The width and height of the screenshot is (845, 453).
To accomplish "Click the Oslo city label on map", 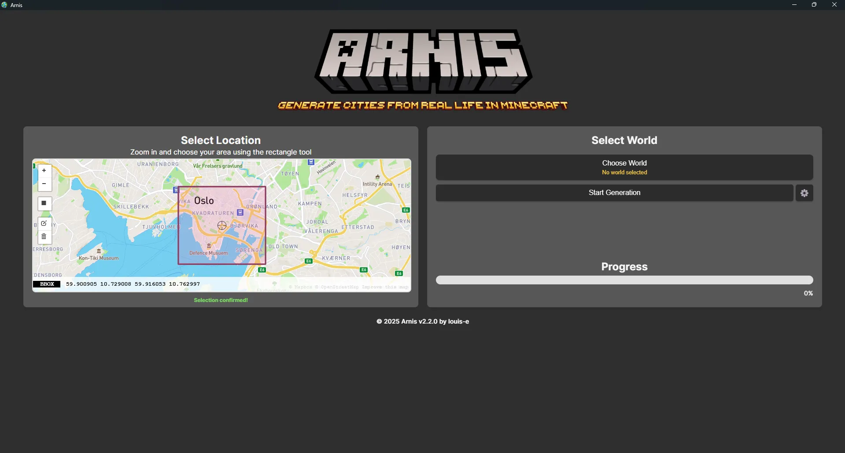I will [204, 201].
